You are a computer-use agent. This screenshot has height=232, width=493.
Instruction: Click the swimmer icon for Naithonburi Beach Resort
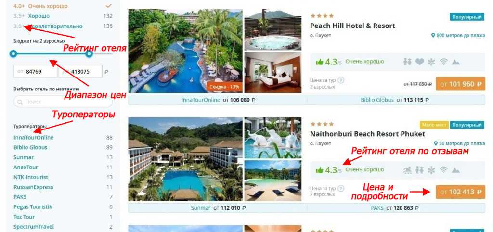tap(407, 170)
